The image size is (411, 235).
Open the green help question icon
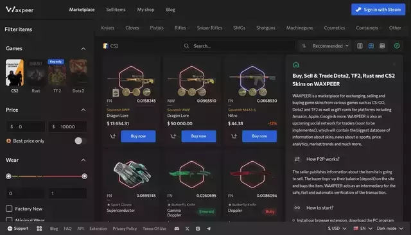coord(397,46)
